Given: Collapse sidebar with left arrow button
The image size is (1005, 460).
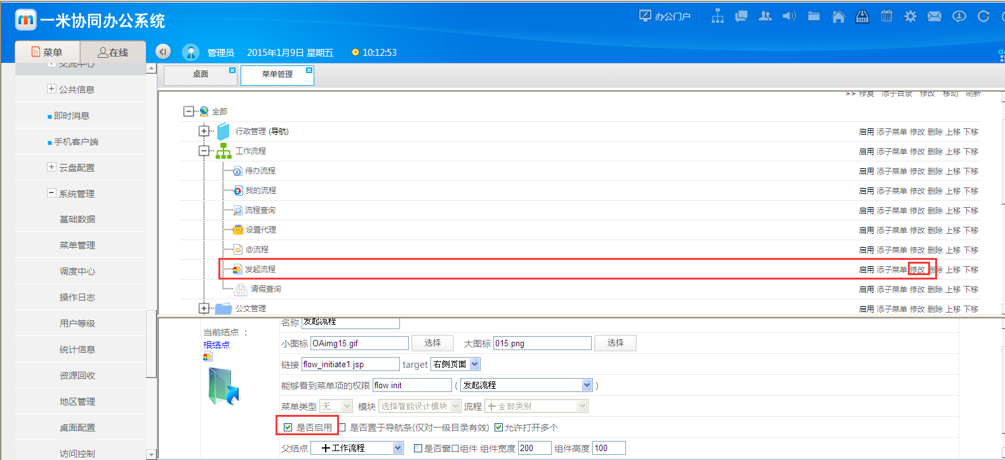Looking at the screenshot, I should click(163, 51).
